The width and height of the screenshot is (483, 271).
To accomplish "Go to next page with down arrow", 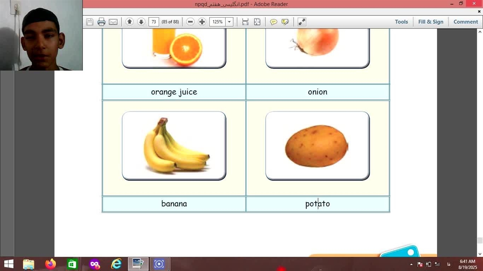I will [141, 22].
